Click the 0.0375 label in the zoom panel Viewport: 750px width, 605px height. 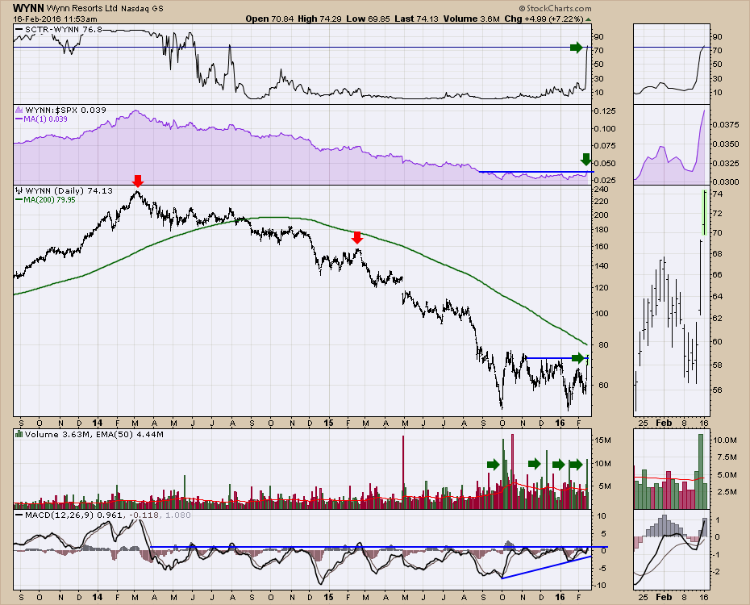tap(726, 125)
